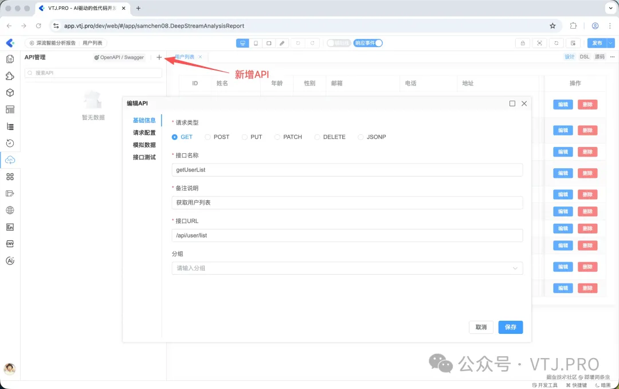Cancel the edit dialog with 取消
The image size is (619, 389).
(481, 327)
